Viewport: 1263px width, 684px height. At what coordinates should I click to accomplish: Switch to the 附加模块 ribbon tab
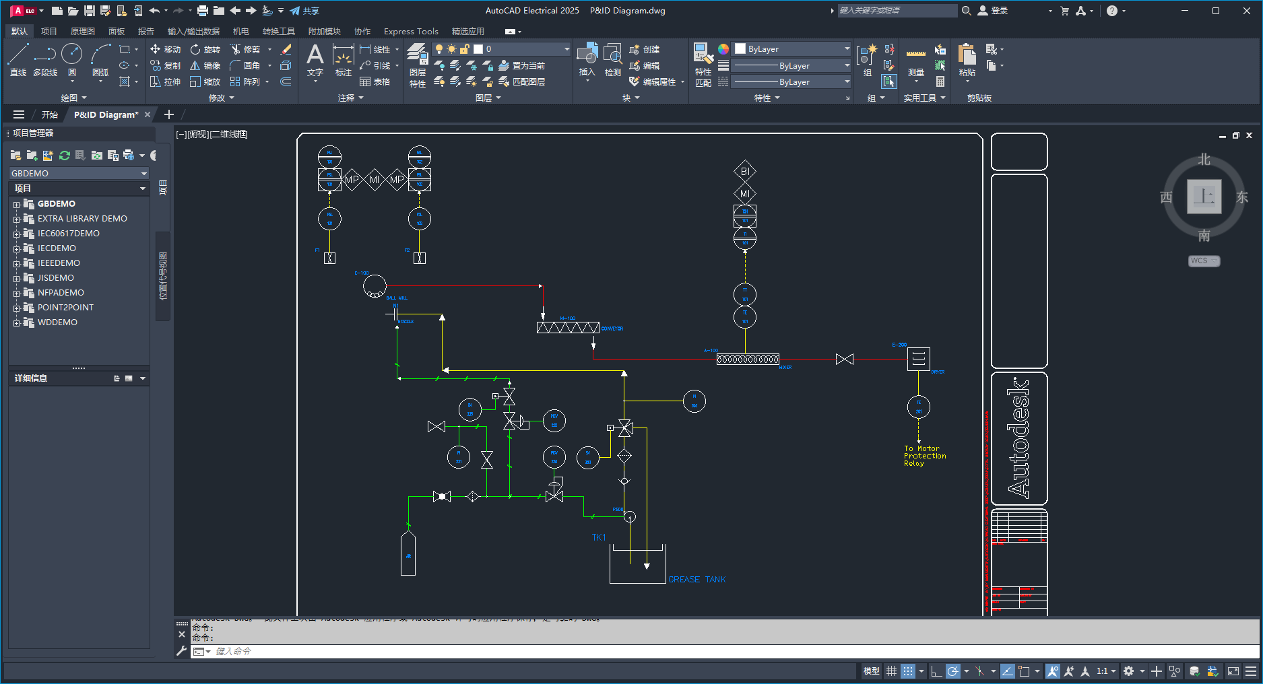pyautogui.click(x=323, y=31)
